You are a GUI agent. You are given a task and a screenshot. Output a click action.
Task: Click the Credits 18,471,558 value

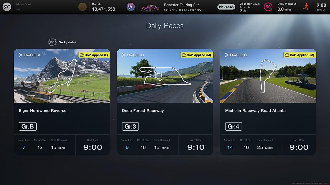(104, 9)
